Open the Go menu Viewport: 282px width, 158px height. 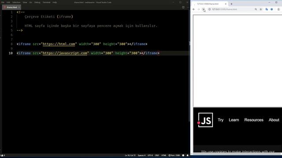point(30,2)
